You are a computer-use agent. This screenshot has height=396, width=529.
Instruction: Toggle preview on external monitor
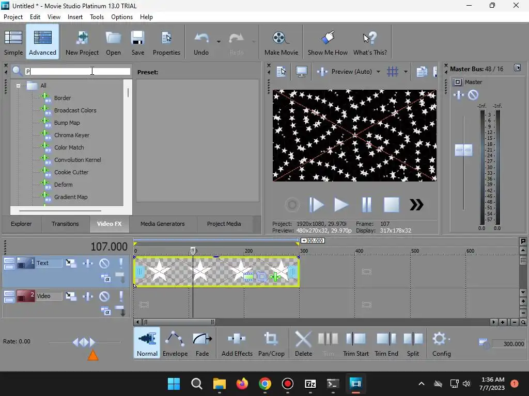coord(301,71)
